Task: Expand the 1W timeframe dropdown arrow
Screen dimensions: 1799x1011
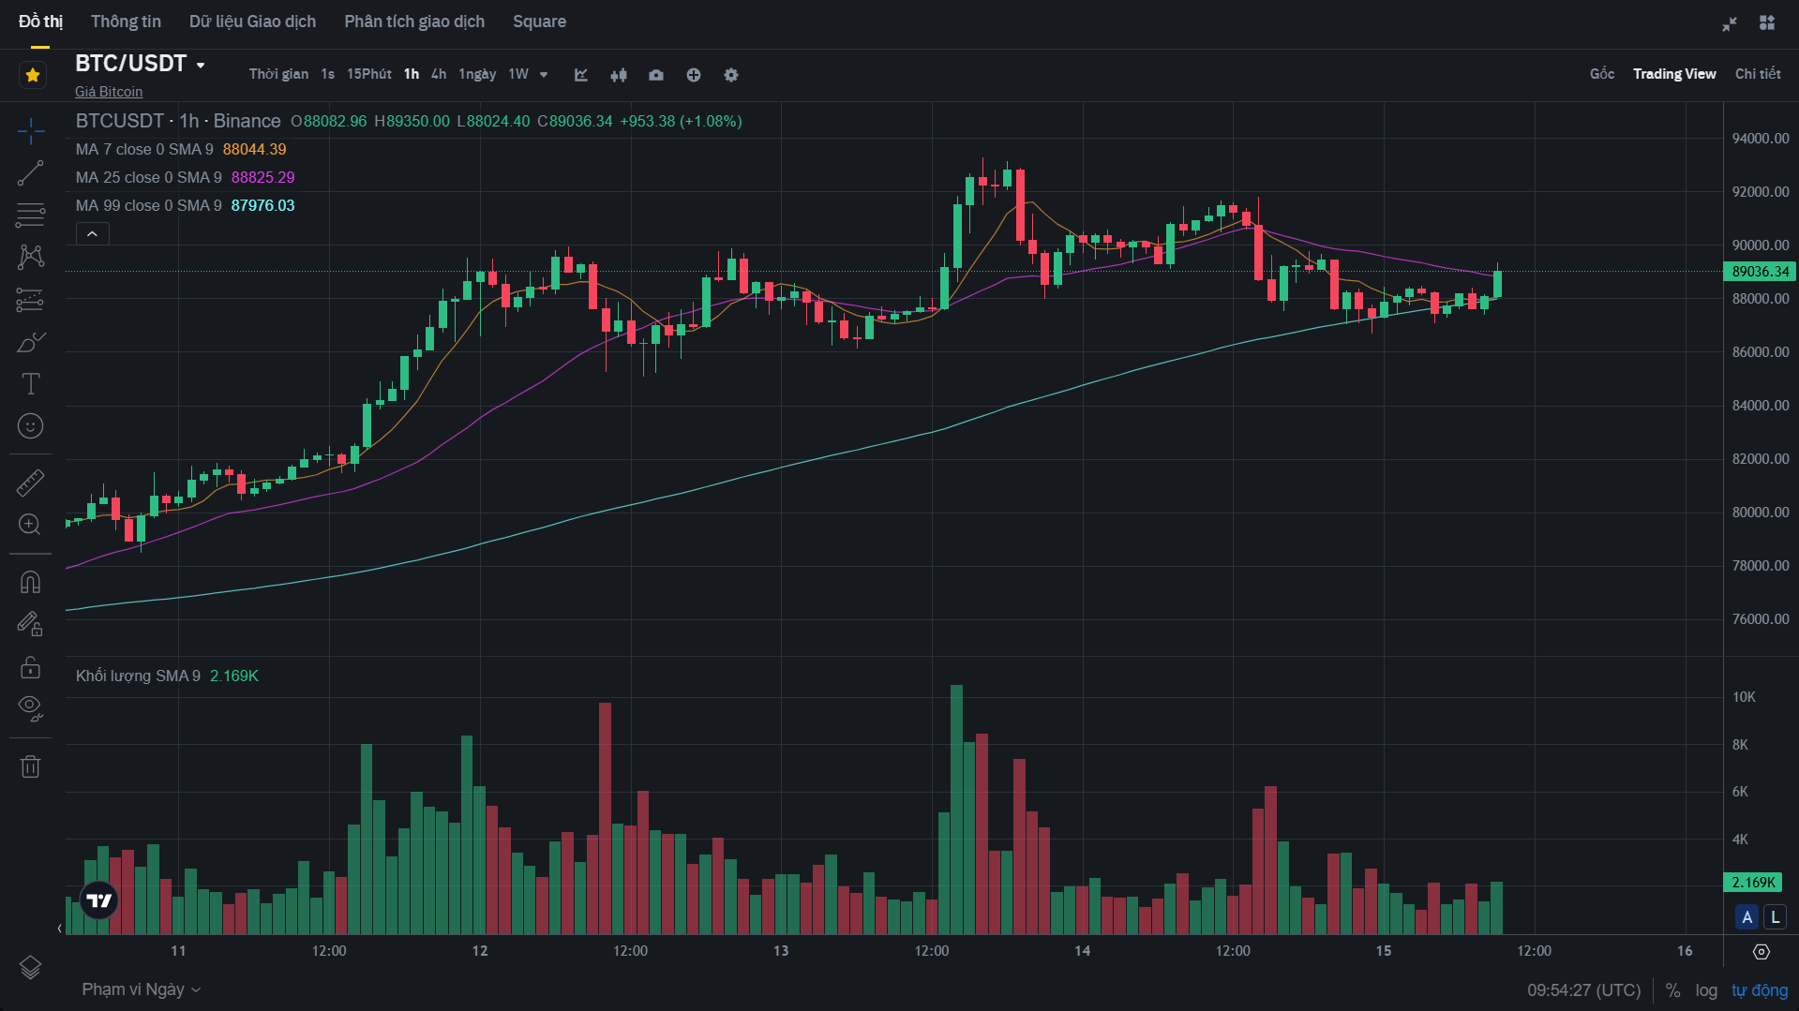Action: (544, 75)
